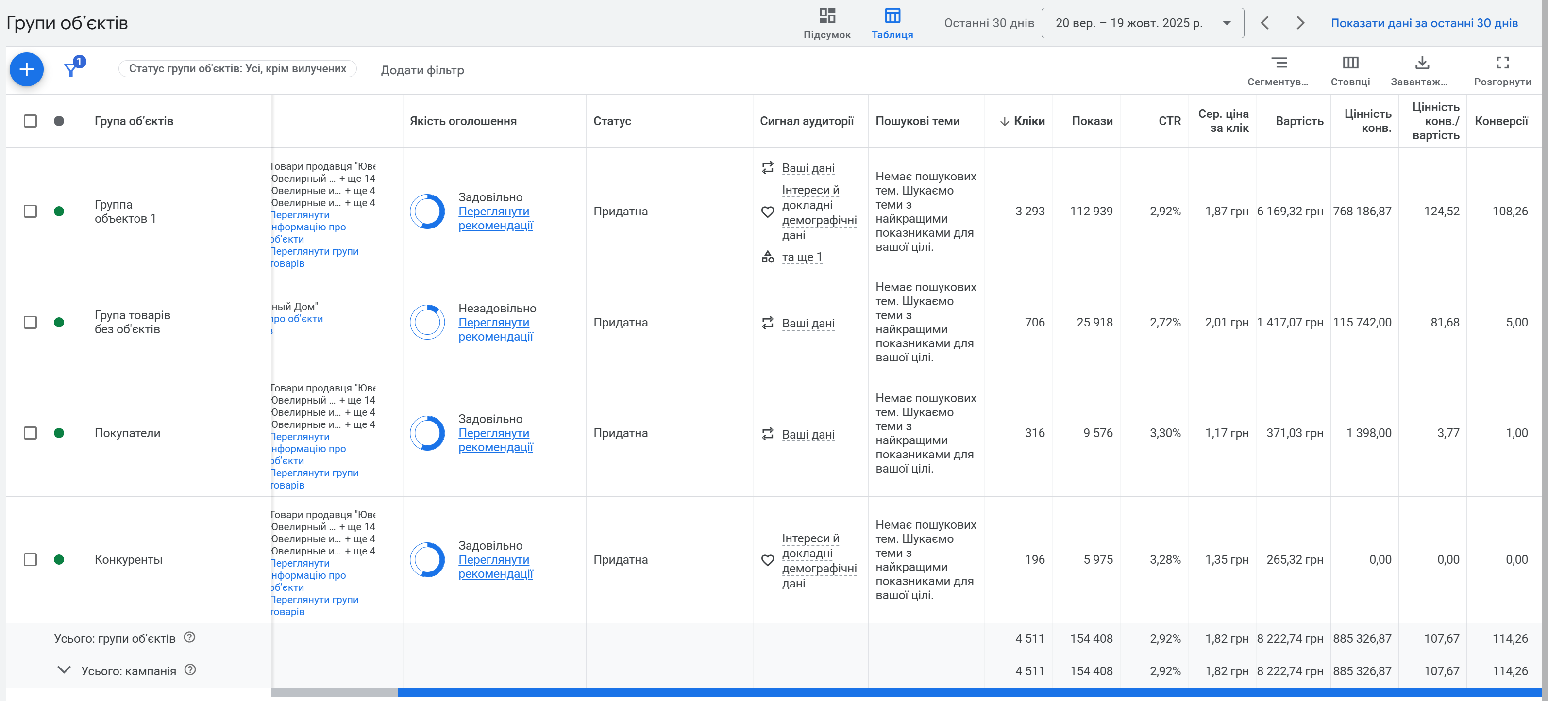The height and width of the screenshot is (701, 1548).
Task: Click Показати дані за останні 30 днів
Action: (x=1424, y=23)
